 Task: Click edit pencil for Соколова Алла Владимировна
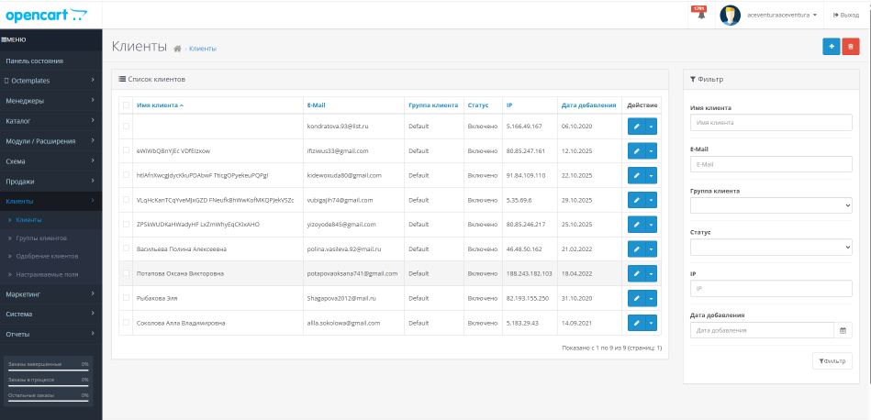(x=636, y=323)
